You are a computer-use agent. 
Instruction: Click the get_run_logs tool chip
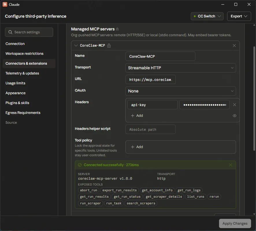[189, 190]
